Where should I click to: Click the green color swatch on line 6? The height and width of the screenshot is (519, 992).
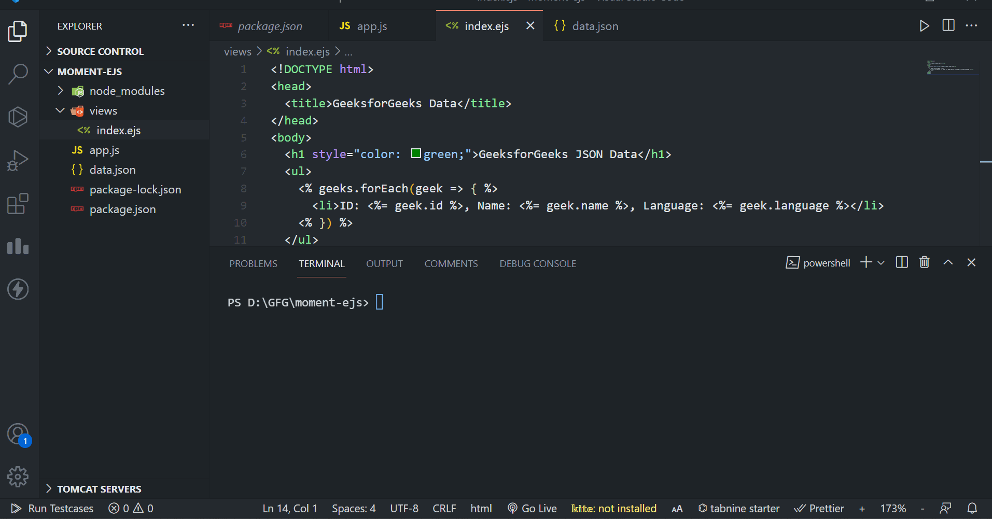click(415, 153)
